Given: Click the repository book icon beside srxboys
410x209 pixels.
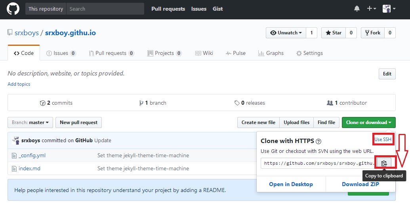Looking at the screenshot, I should coord(10,33).
